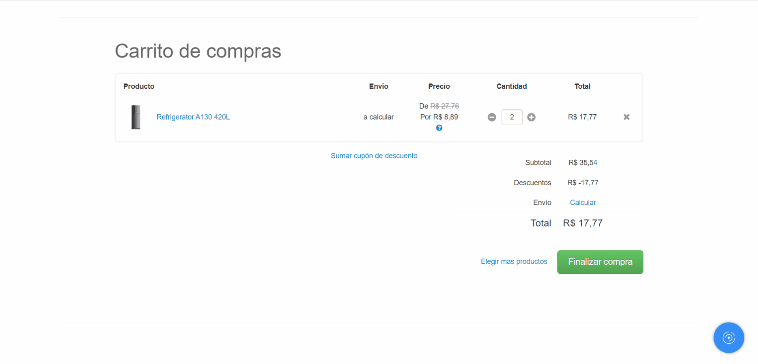Click the Carrito de compras heading
Viewport: 758px width, 364px height.
point(198,51)
